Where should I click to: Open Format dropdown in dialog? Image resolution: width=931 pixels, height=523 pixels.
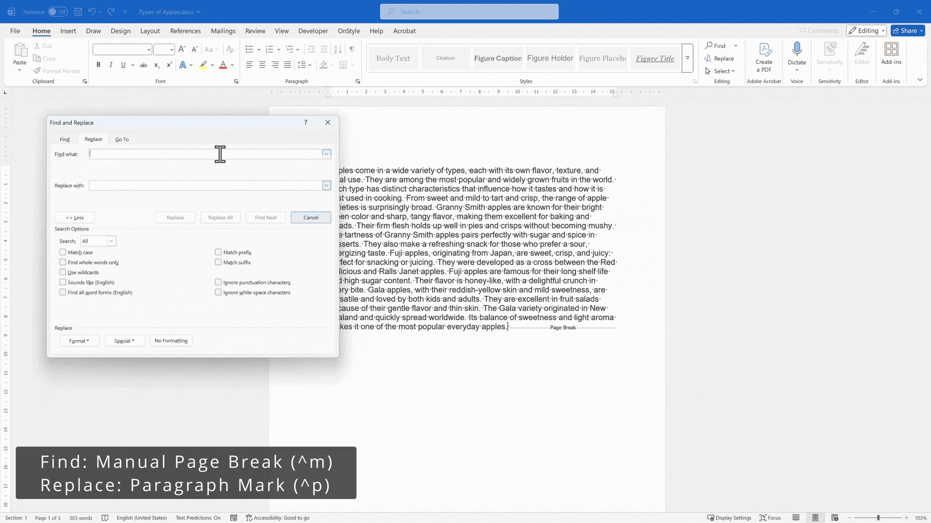[x=80, y=341]
